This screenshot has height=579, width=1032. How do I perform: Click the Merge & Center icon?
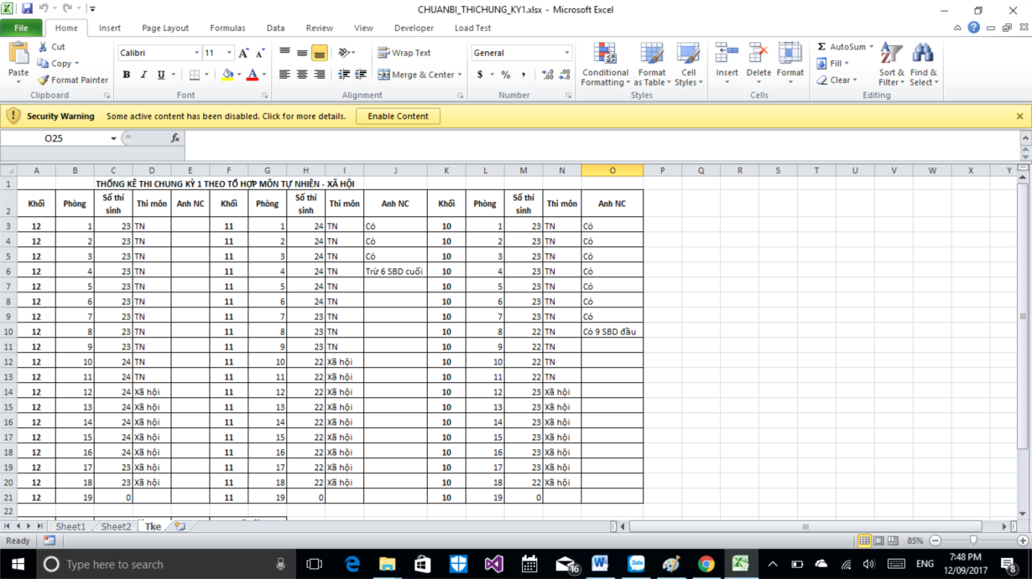(x=384, y=75)
